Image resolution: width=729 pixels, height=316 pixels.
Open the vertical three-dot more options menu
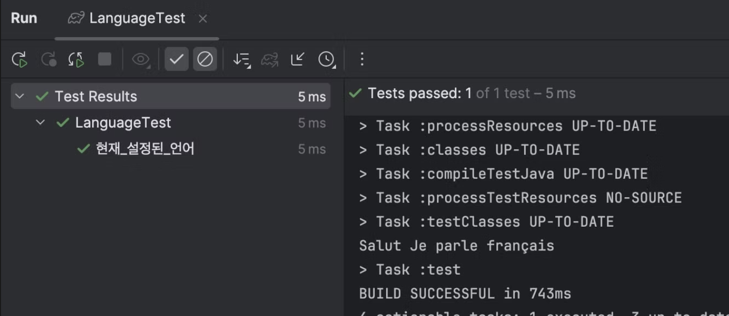(x=362, y=59)
